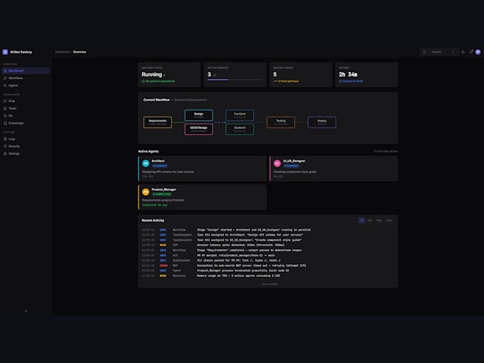This screenshot has height=363, width=484.
Task: Click the Queued Tasks card
Action: click(x=300, y=75)
